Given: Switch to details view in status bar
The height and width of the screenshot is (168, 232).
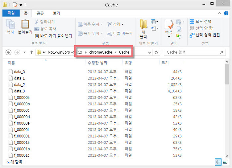Looking at the screenshot, I should point(219,162).
